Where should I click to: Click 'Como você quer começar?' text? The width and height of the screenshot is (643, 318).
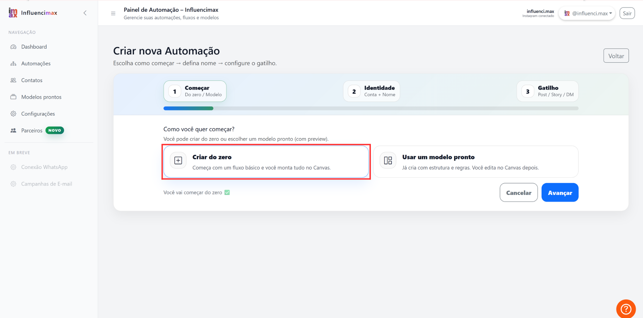tap(199, 129)
